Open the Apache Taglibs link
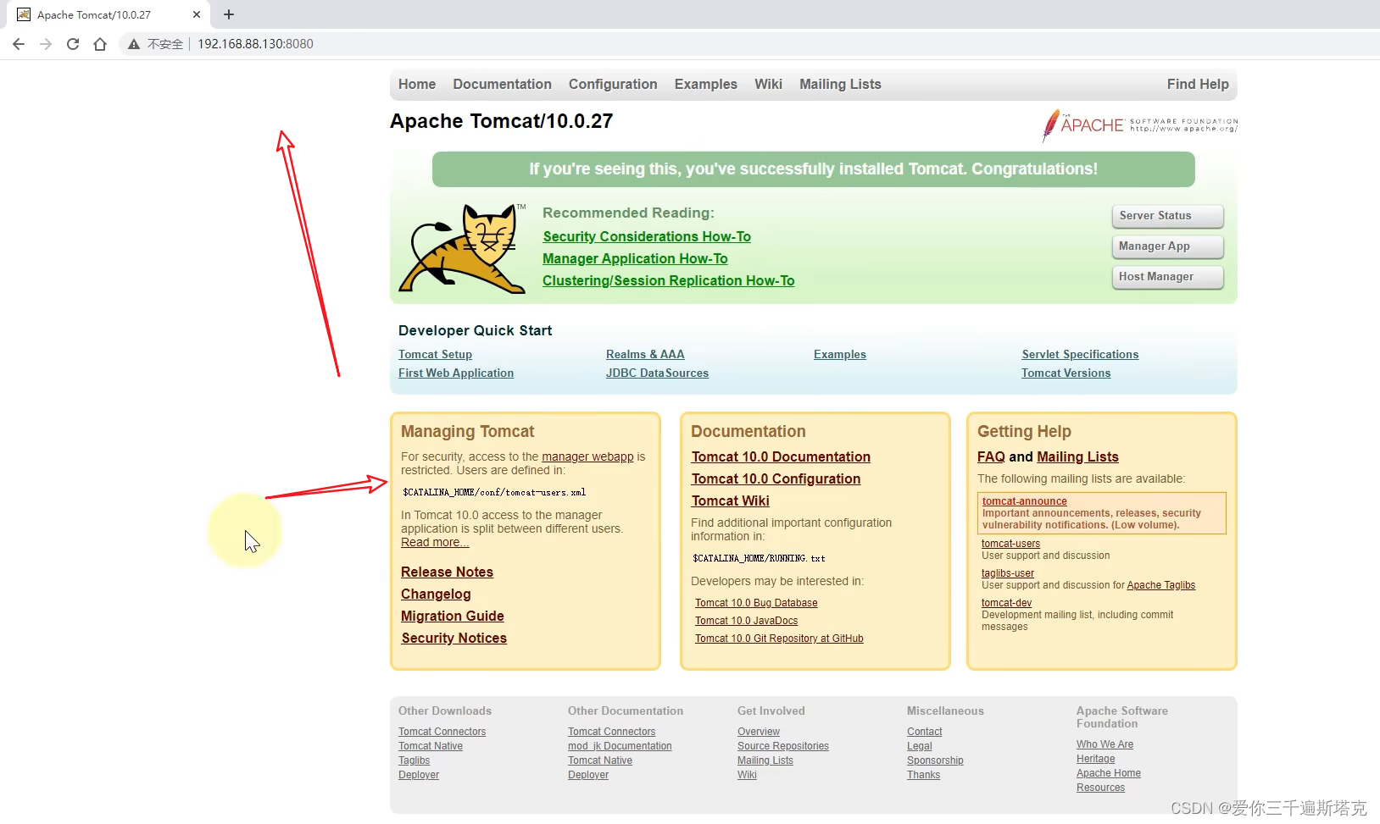Viewport: 1380px width, 824px height. (x=1161, y=585)
